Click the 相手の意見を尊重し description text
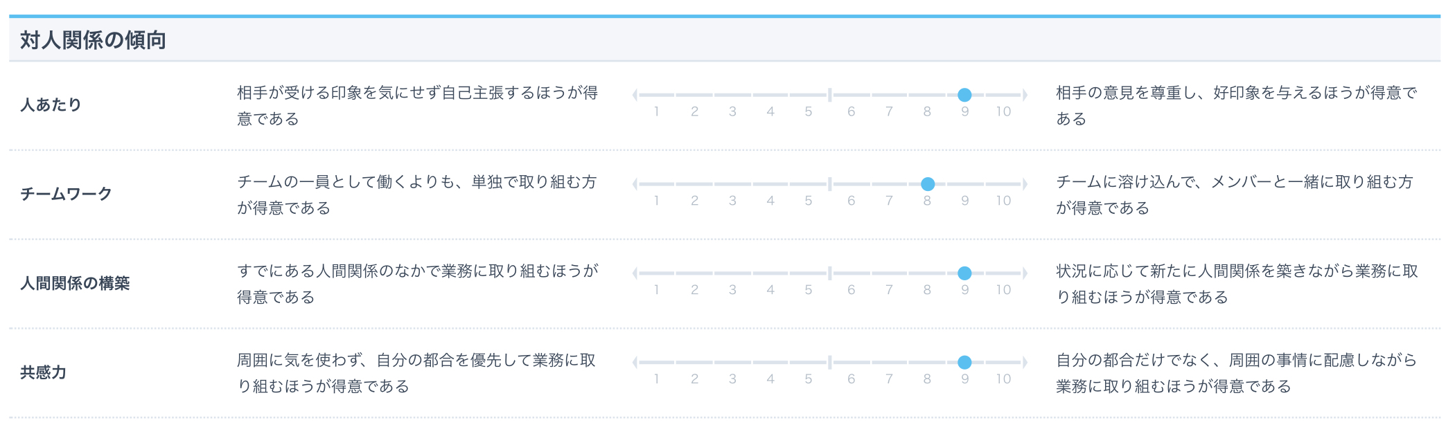The height and width of the screenshot is (436, 1455). [x=1237, y=106]
